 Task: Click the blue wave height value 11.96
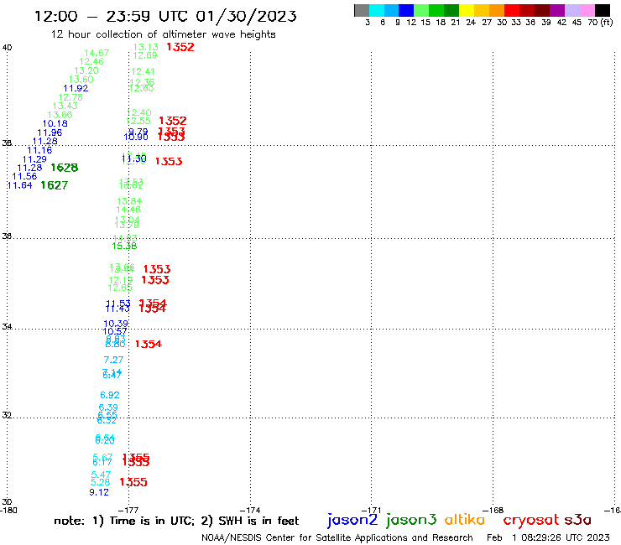(x=50, y=132)
